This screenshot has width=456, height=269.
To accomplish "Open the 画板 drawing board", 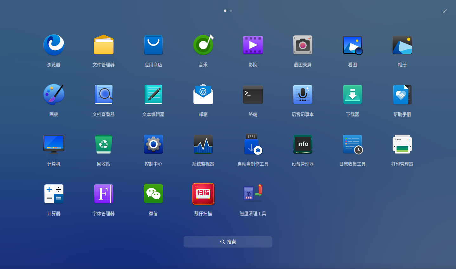I will (x=54, y=95).
